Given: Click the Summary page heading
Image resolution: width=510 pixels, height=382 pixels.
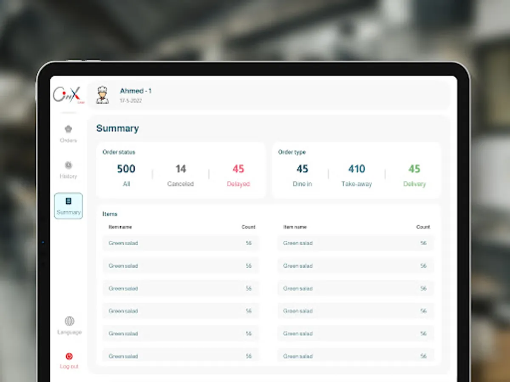Looking at the screenshot, I should pos(117,128).
